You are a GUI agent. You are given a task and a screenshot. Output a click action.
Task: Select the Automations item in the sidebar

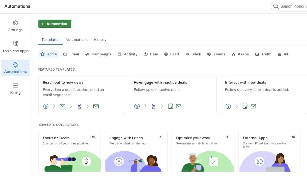[15, 68]
